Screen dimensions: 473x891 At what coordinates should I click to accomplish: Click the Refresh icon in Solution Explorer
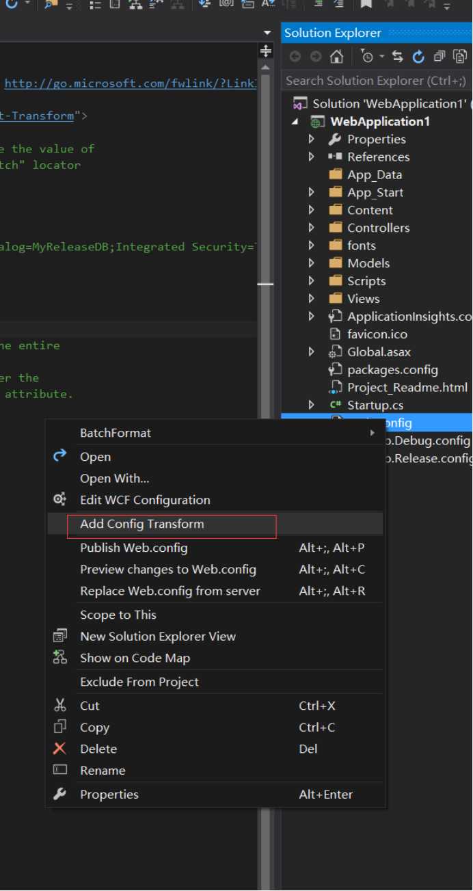(419, 57)
